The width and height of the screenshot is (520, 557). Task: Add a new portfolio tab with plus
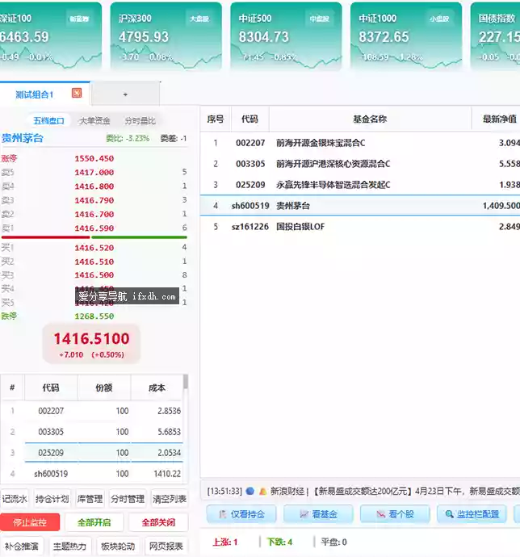(125, 94)
